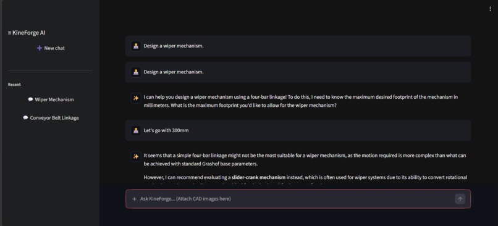Click the Recent section label

[x=14, y=85]
